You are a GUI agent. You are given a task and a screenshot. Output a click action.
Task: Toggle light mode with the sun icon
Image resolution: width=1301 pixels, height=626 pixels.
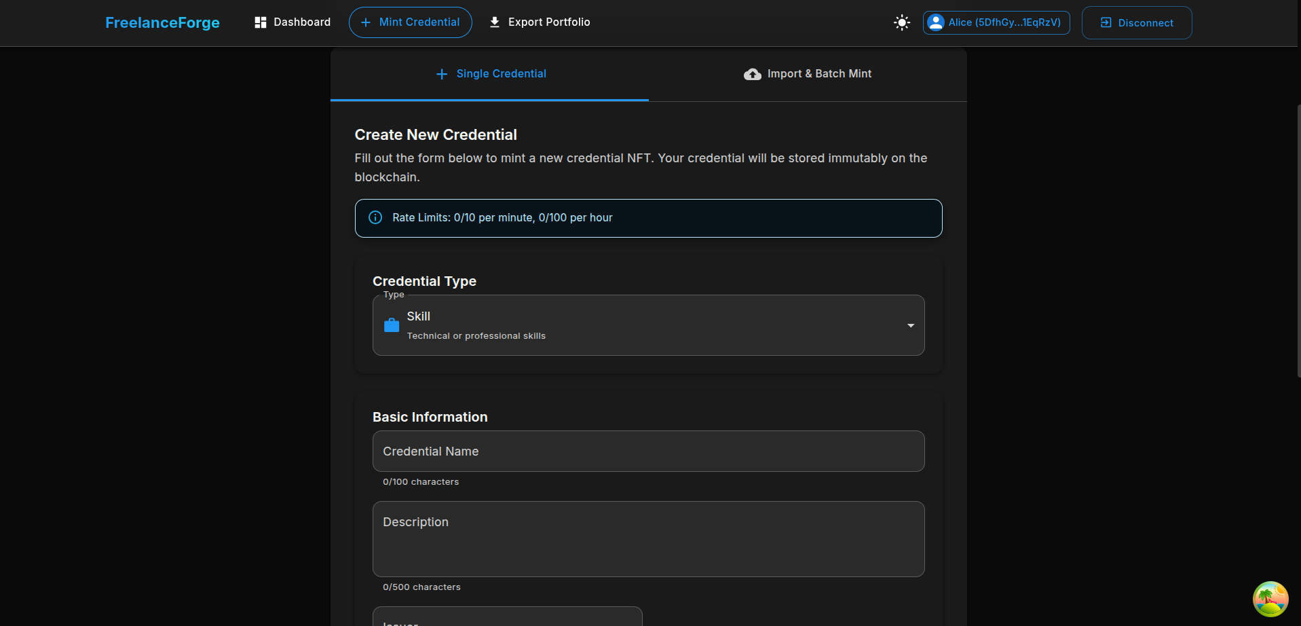901,22
